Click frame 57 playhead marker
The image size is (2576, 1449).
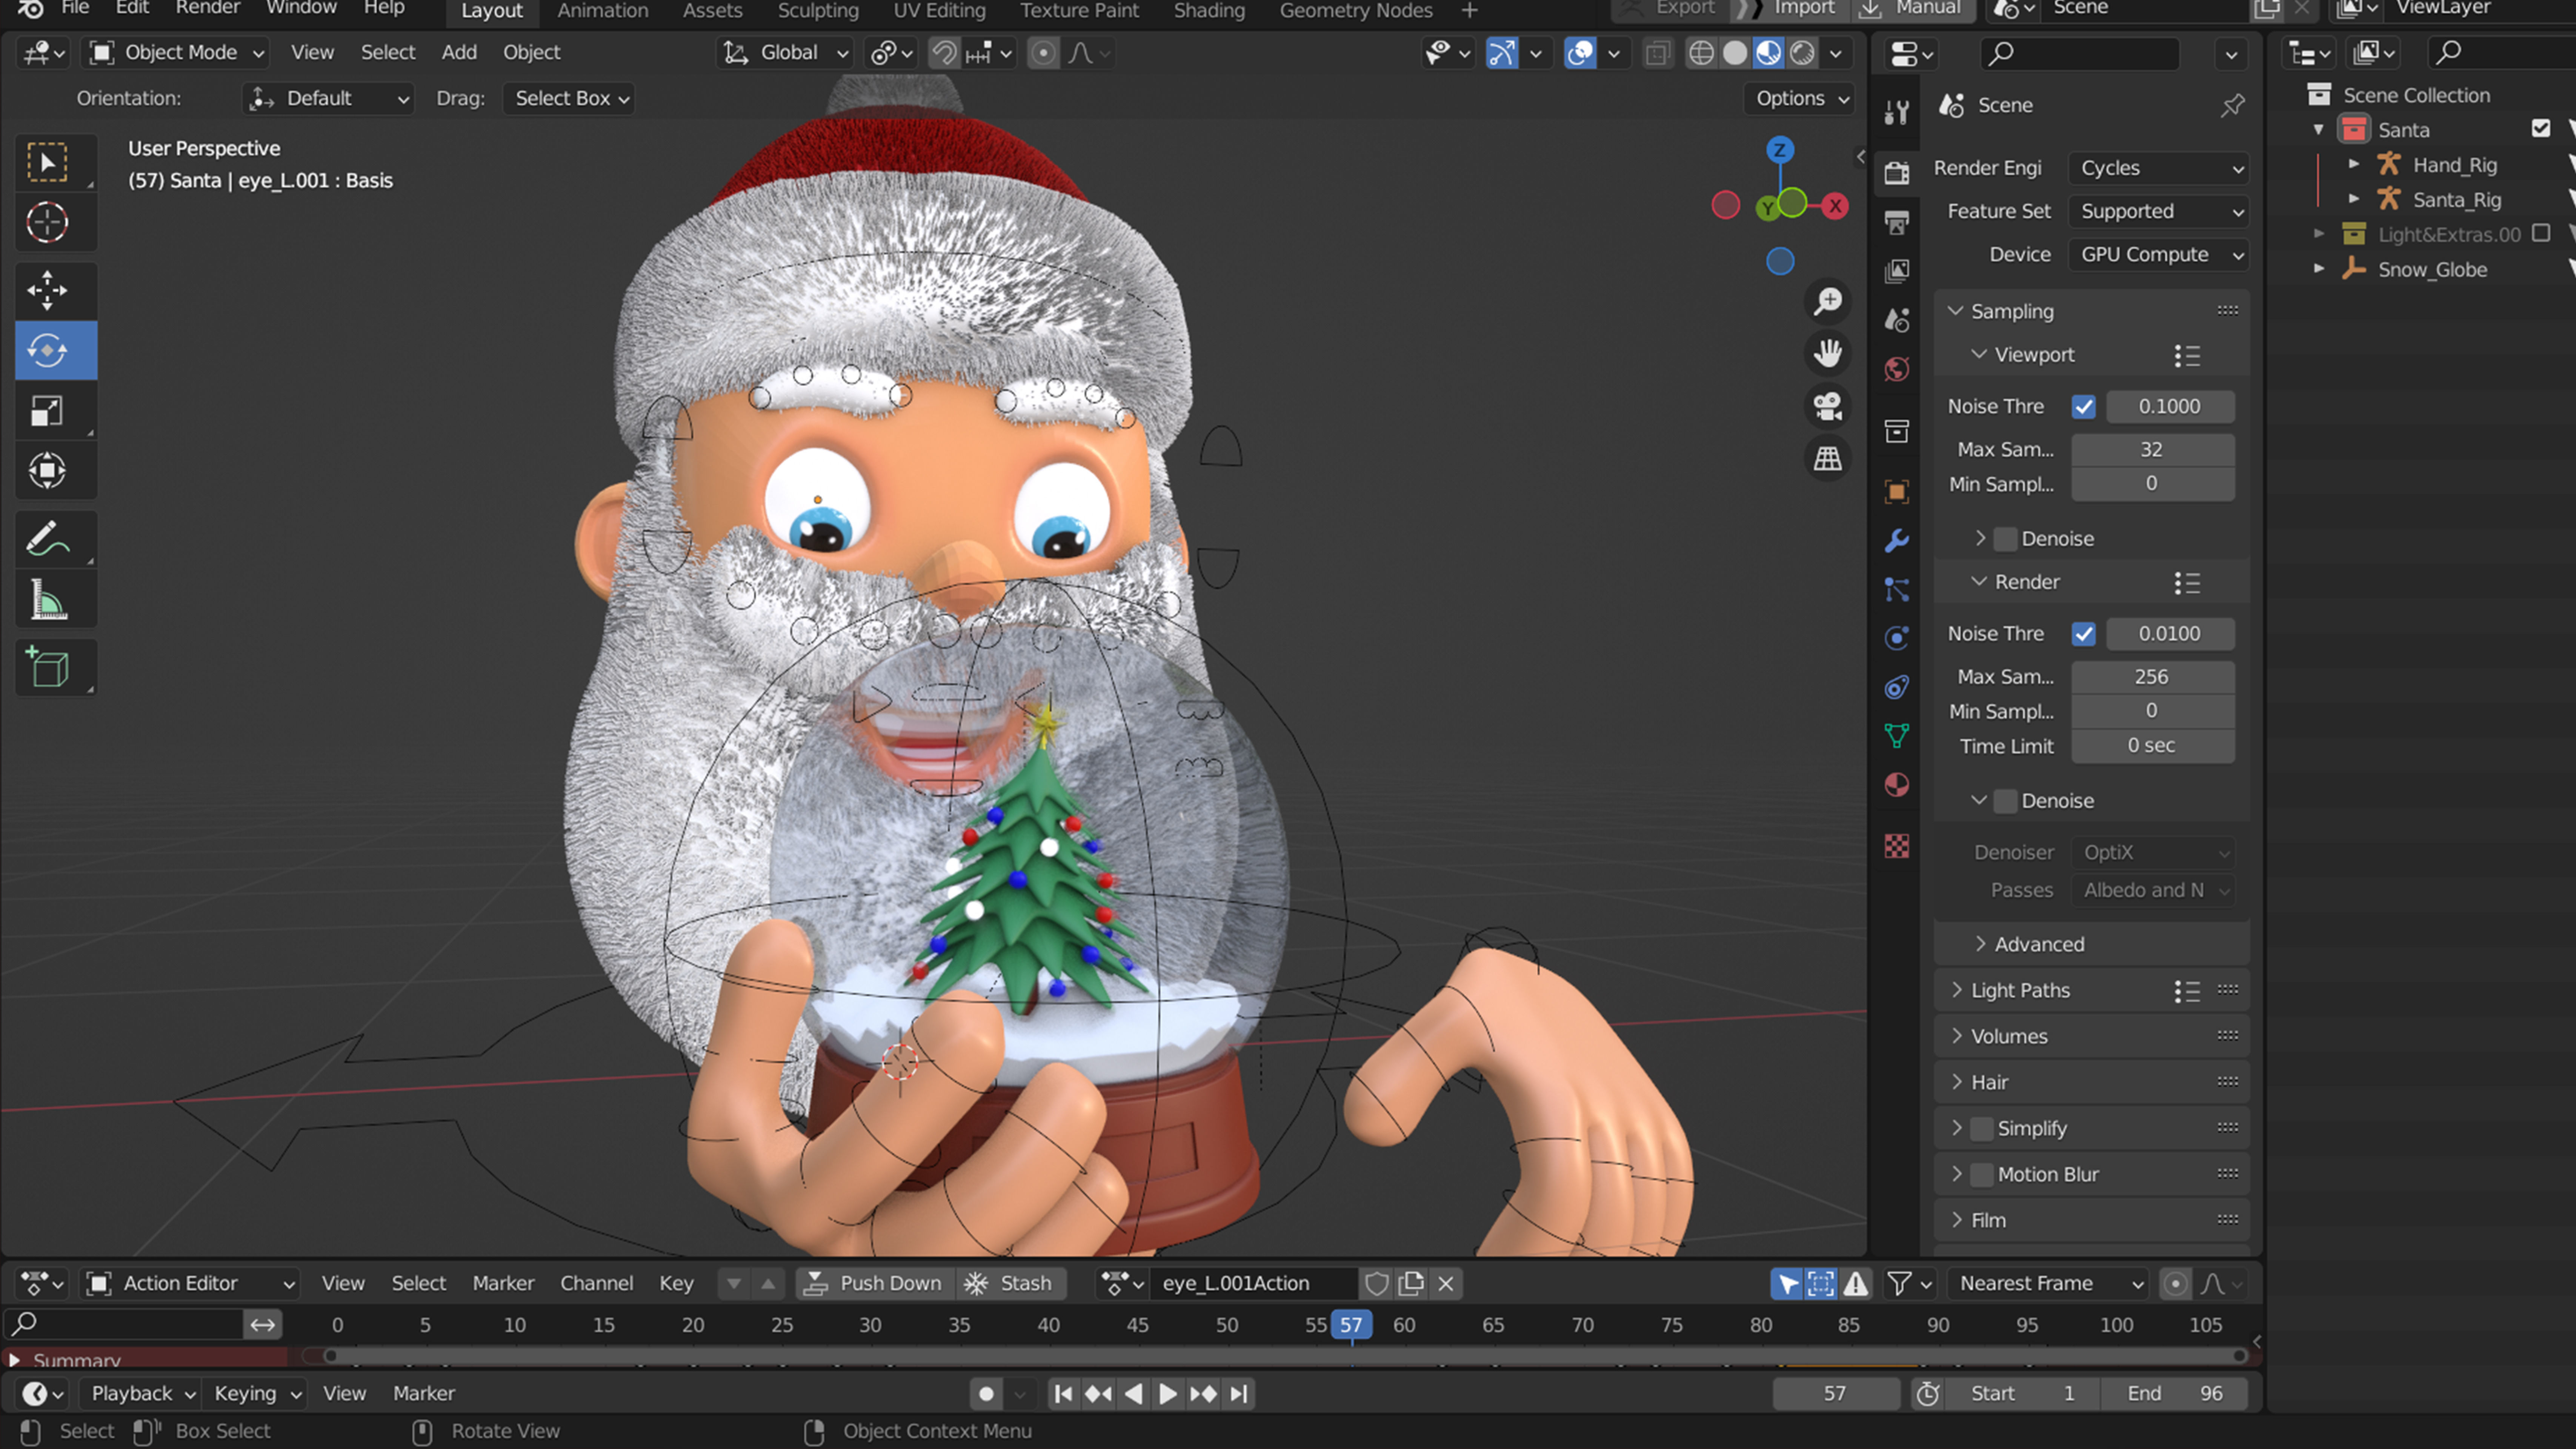1351,1325
